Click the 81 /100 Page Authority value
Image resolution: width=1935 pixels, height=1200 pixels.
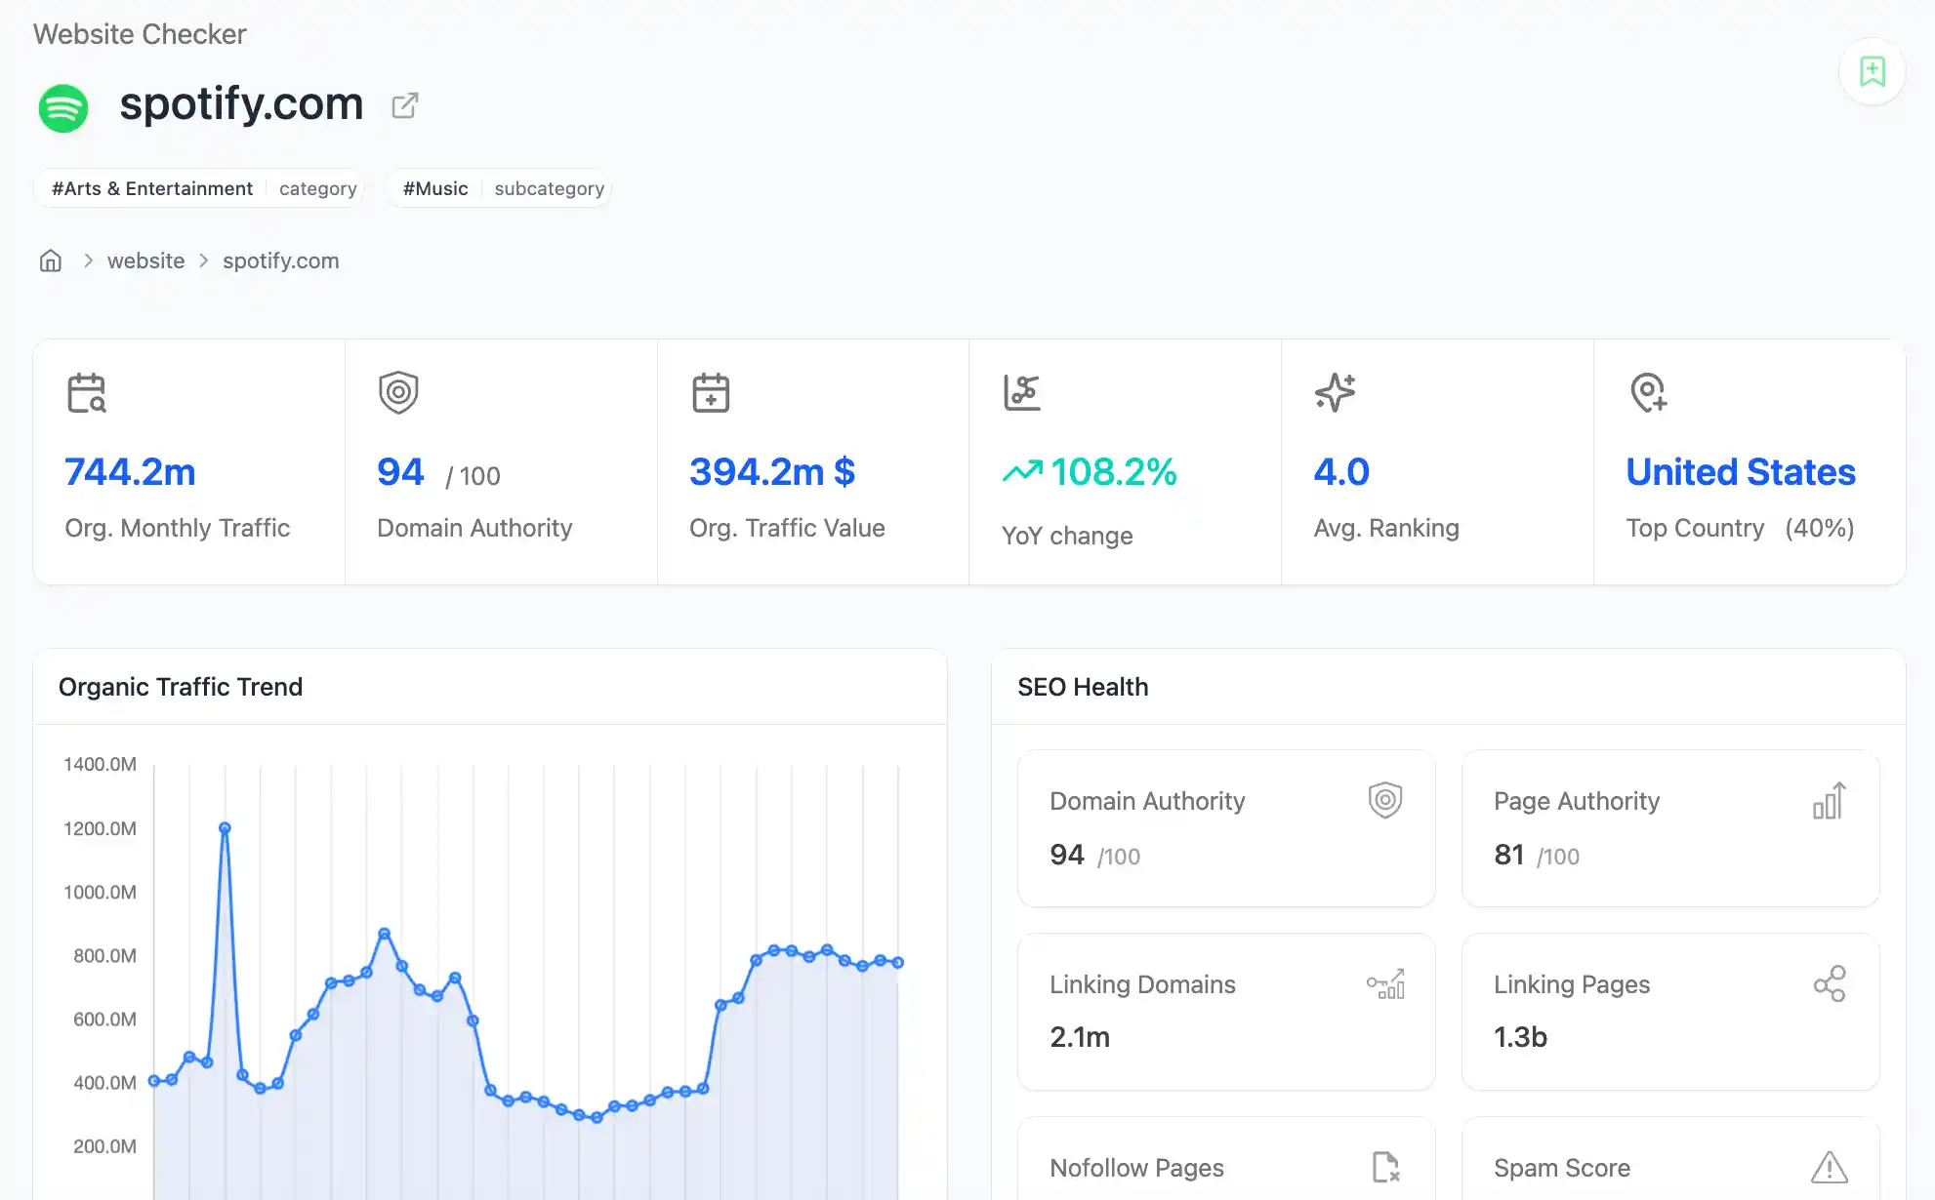(x=1537, y=855)
